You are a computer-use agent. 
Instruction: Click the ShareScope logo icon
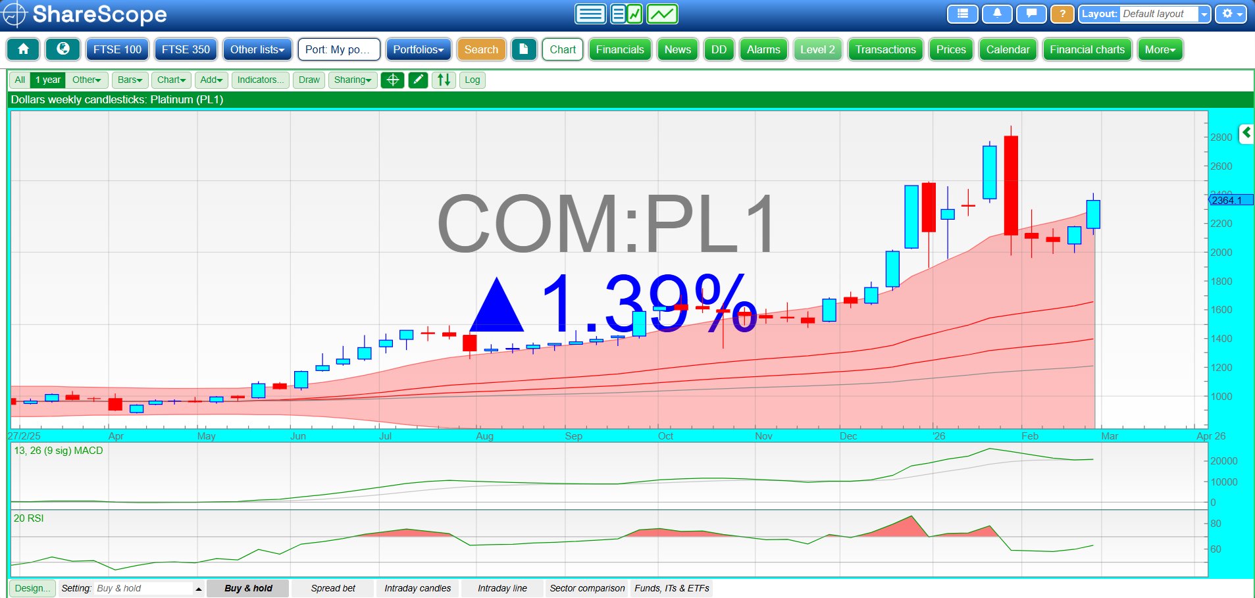pyautogui.click(x=14, y=14)
